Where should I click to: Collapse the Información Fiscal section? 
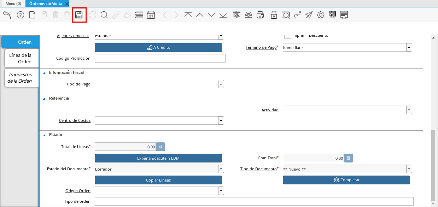(44, 73)
